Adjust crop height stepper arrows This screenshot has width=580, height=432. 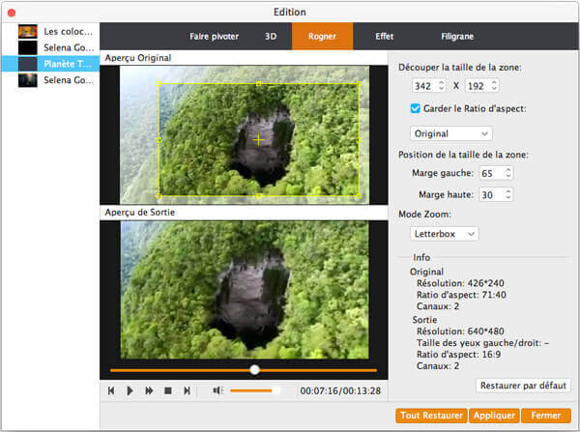tap(494, 85)
